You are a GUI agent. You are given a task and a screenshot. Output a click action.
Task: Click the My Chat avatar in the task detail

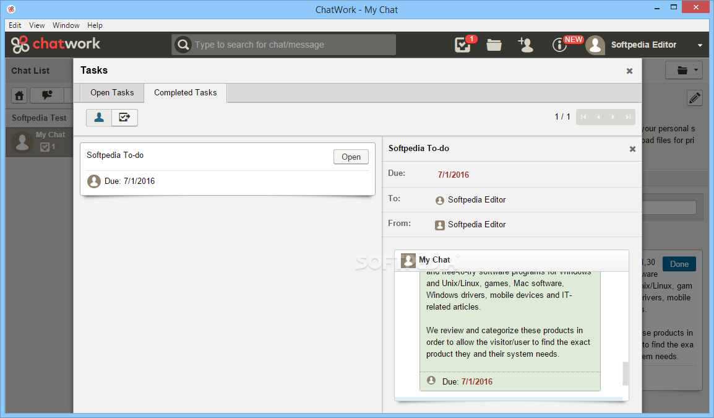408,260
